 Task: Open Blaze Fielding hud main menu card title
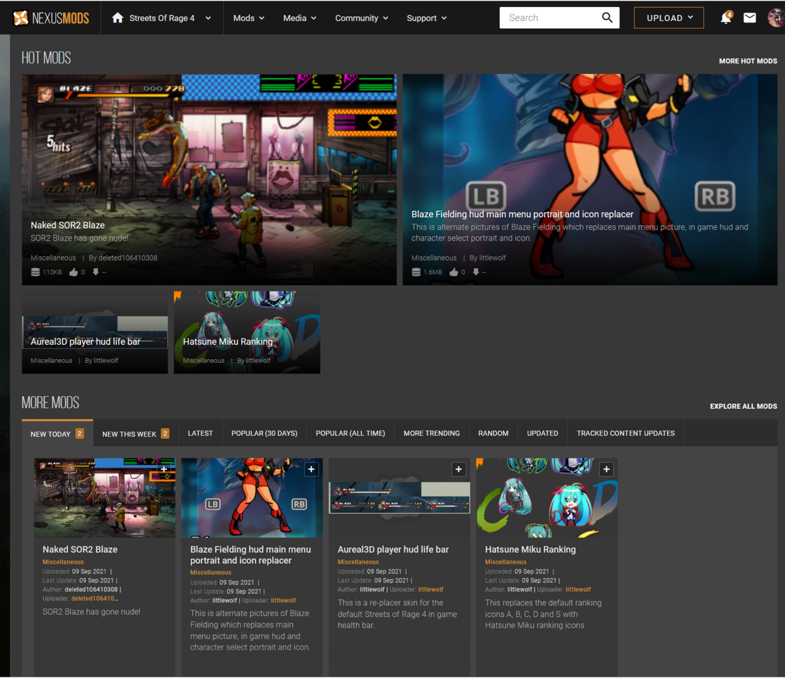tap(251, 555)
